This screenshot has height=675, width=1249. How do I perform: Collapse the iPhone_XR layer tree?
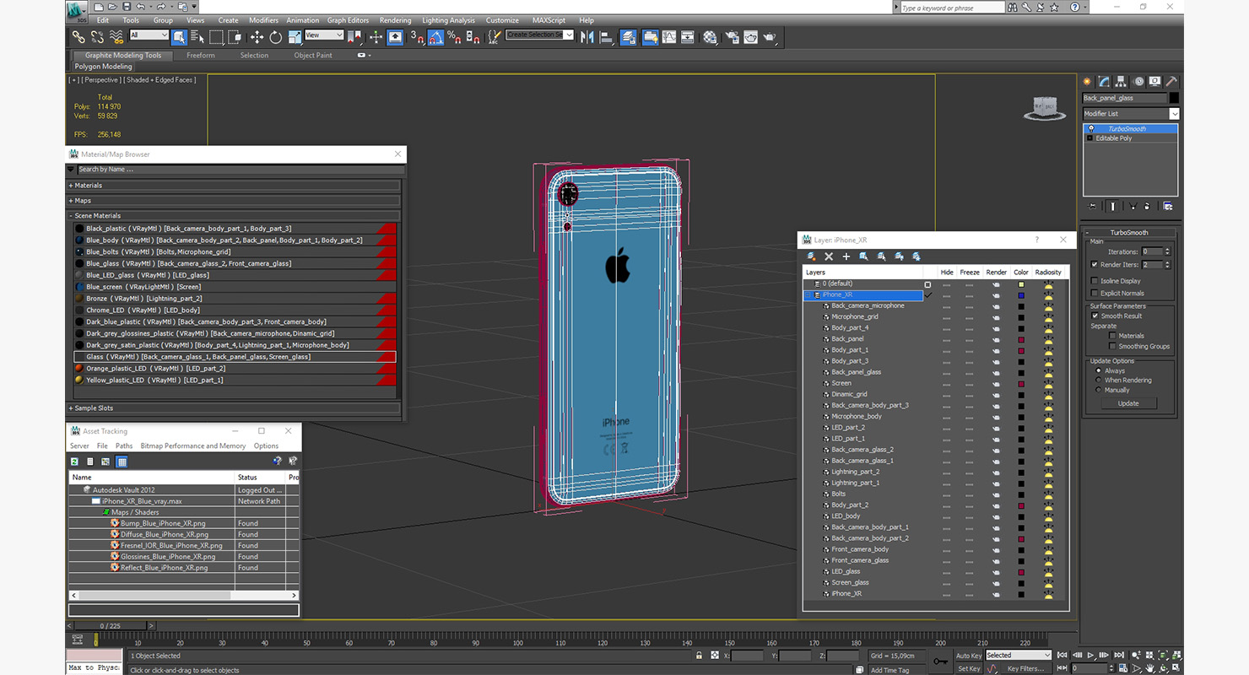(x=808, y=295)
